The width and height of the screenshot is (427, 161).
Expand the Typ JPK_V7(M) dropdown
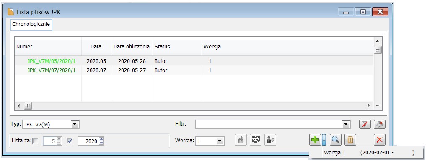click(75, 125)
